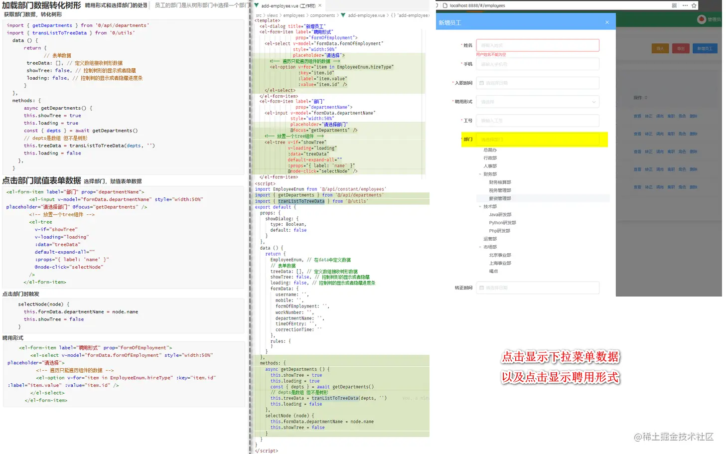Click the 点击部门赋值表单数据 heading
Viewport: 726px width, 454px height.
pos(41,180)
